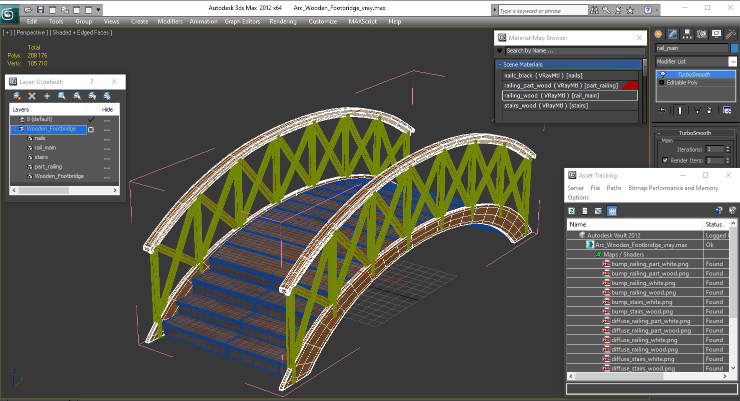Viewport: 740px width, 401px height.
Task: Click Delete layer X icon in Layer dialog
Action: 32,96
